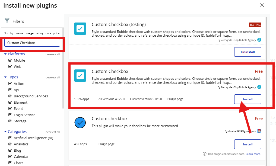Sort plugins by price
This screenshot has width=276, height=166.
pos(56,33)
